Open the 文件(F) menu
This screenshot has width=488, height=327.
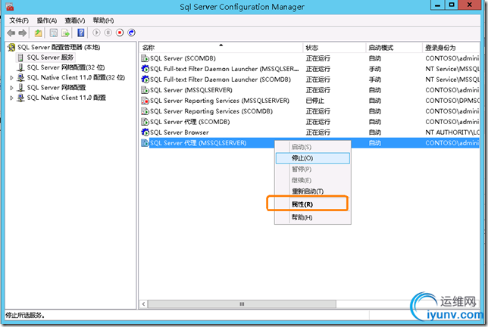tap(19, 20)
